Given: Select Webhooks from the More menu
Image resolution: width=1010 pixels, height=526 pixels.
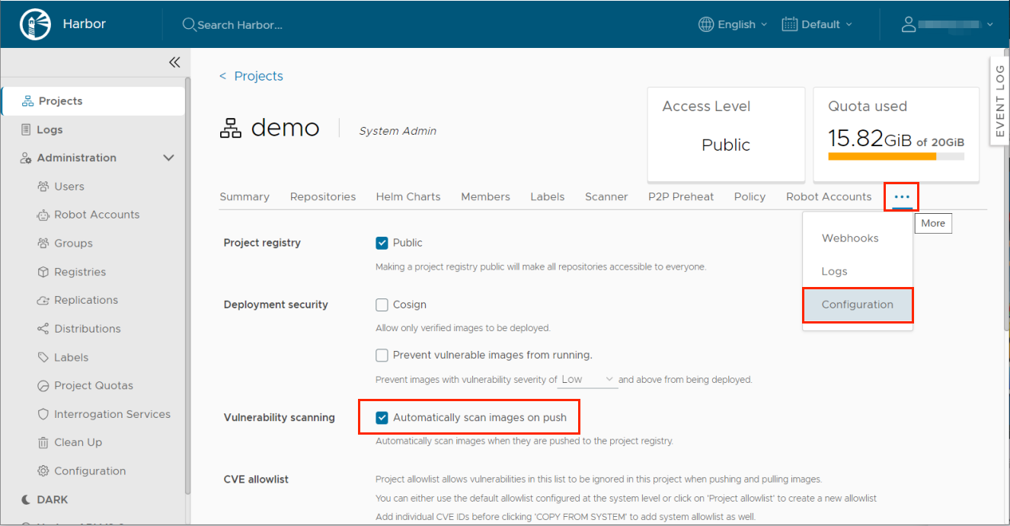Looking at the screenshot, I should point(850,238).
